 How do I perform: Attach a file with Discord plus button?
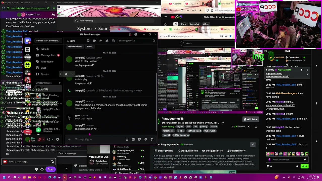[69, 139]
